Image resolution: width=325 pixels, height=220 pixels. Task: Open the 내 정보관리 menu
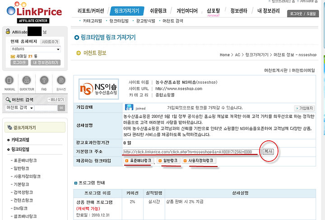pos(269,11)
